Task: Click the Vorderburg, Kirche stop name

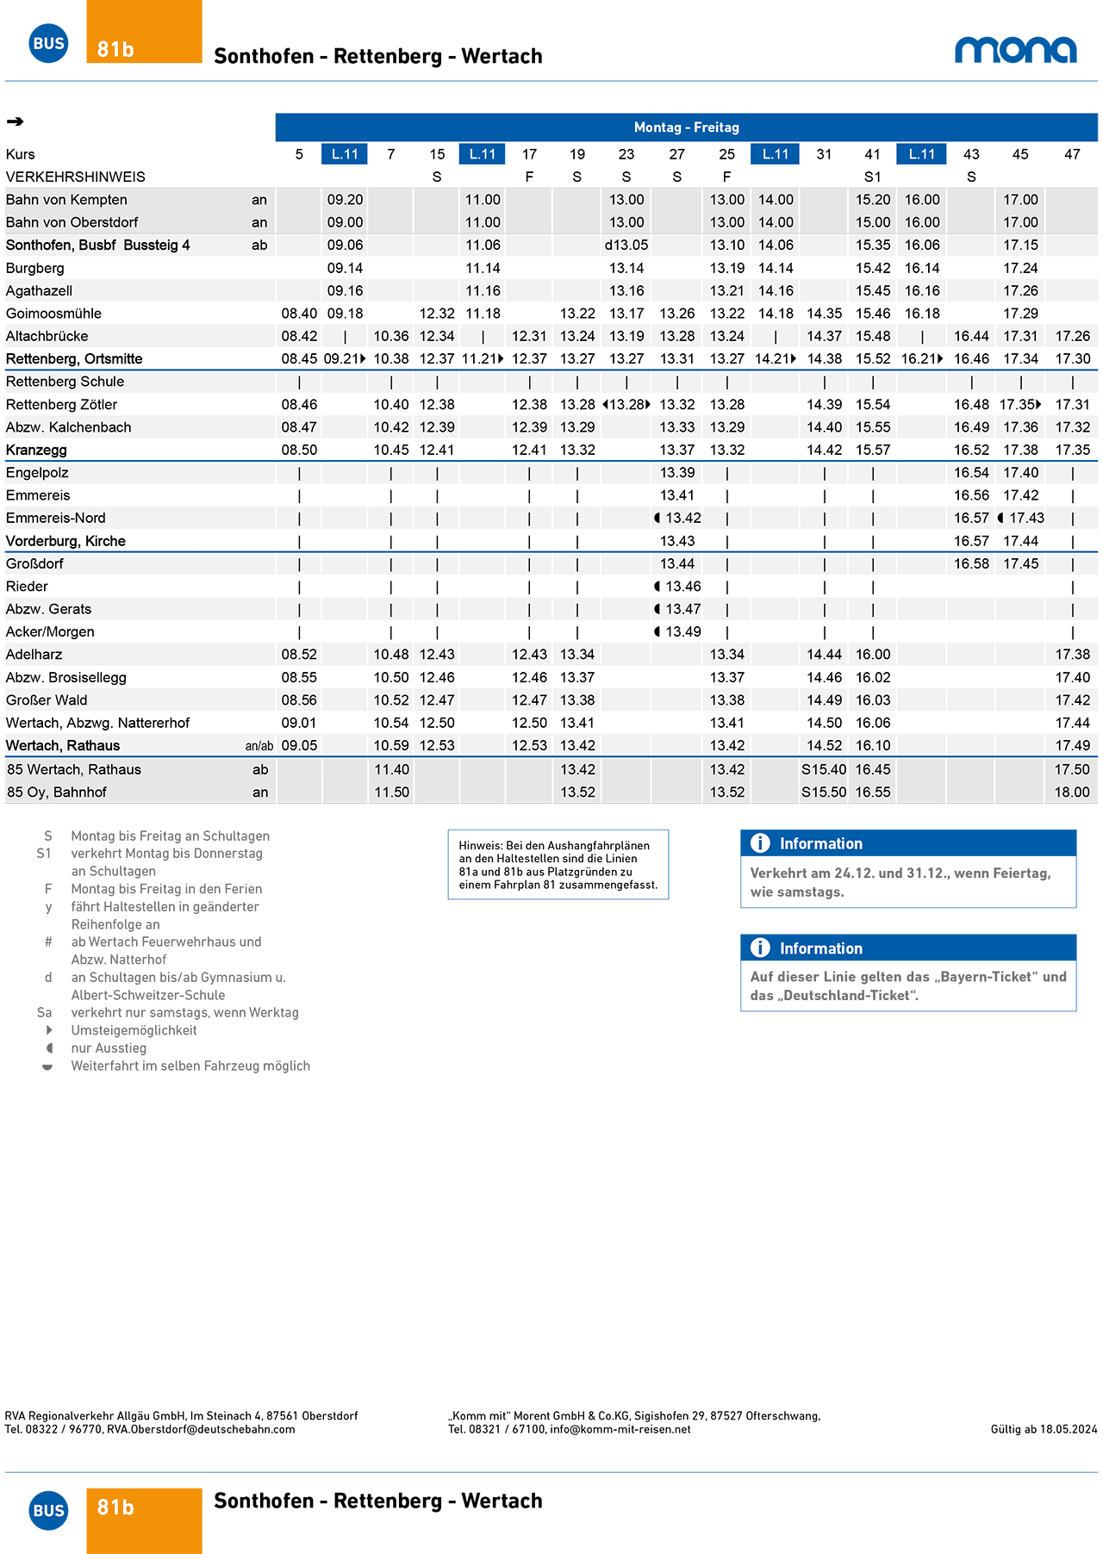Action: 65,541
